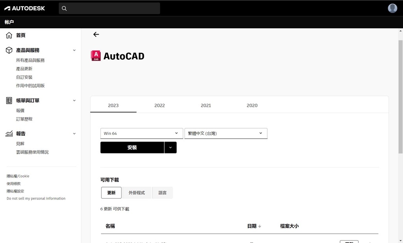Click the Autodesk logo
The image size is (403, 243).
coord(25,8)
